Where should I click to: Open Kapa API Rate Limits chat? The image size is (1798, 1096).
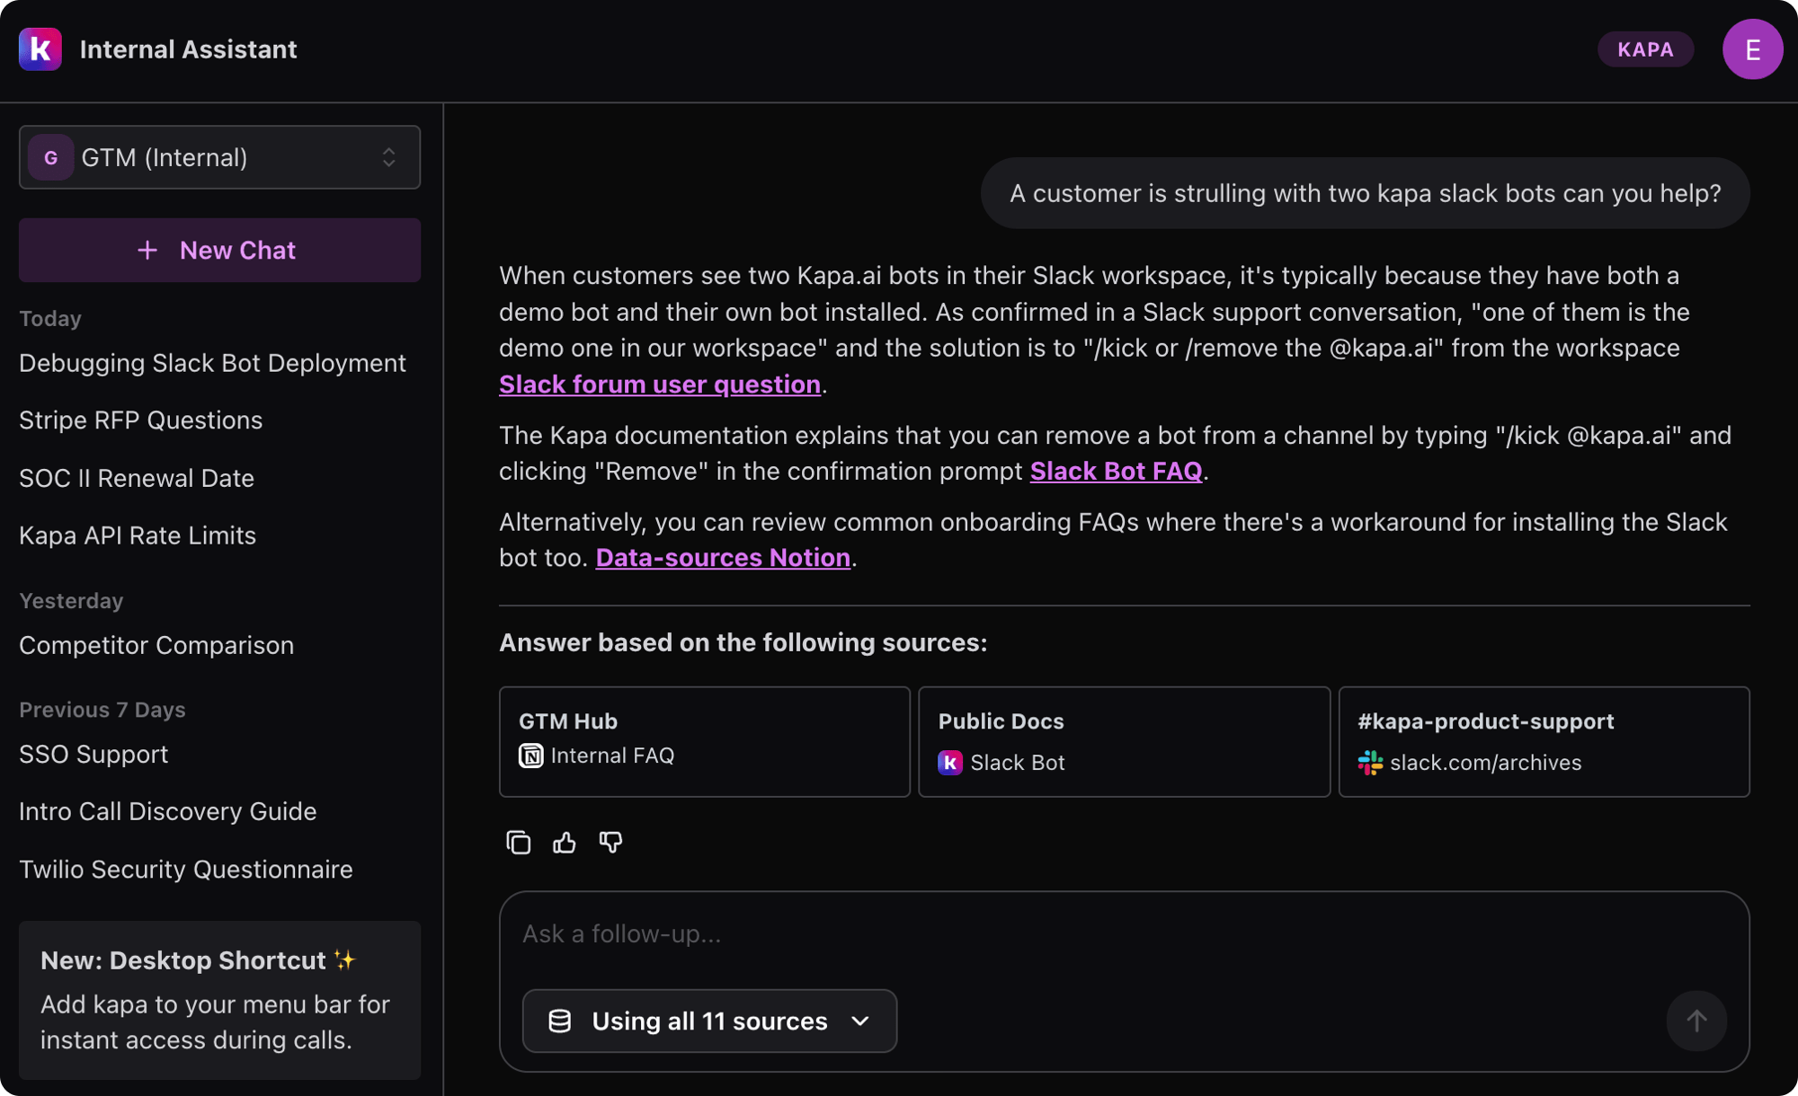point(138,535)
